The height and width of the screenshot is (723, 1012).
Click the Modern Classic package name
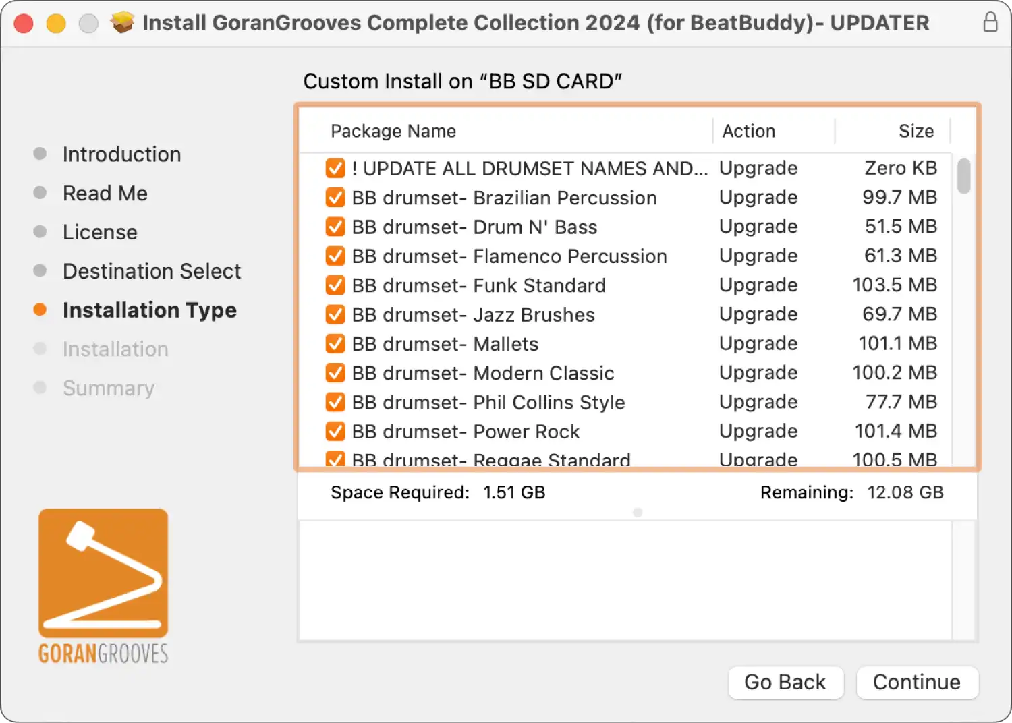pos(483,373)
